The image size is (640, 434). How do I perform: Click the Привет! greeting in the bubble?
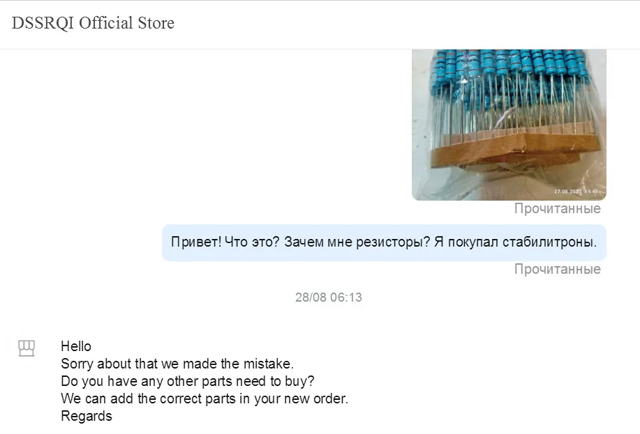(x=196, y=242)
